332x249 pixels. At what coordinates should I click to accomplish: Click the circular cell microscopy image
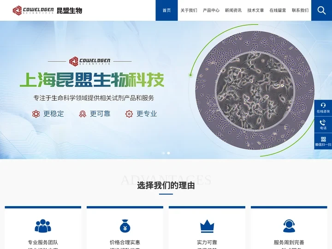click(255, 90)
